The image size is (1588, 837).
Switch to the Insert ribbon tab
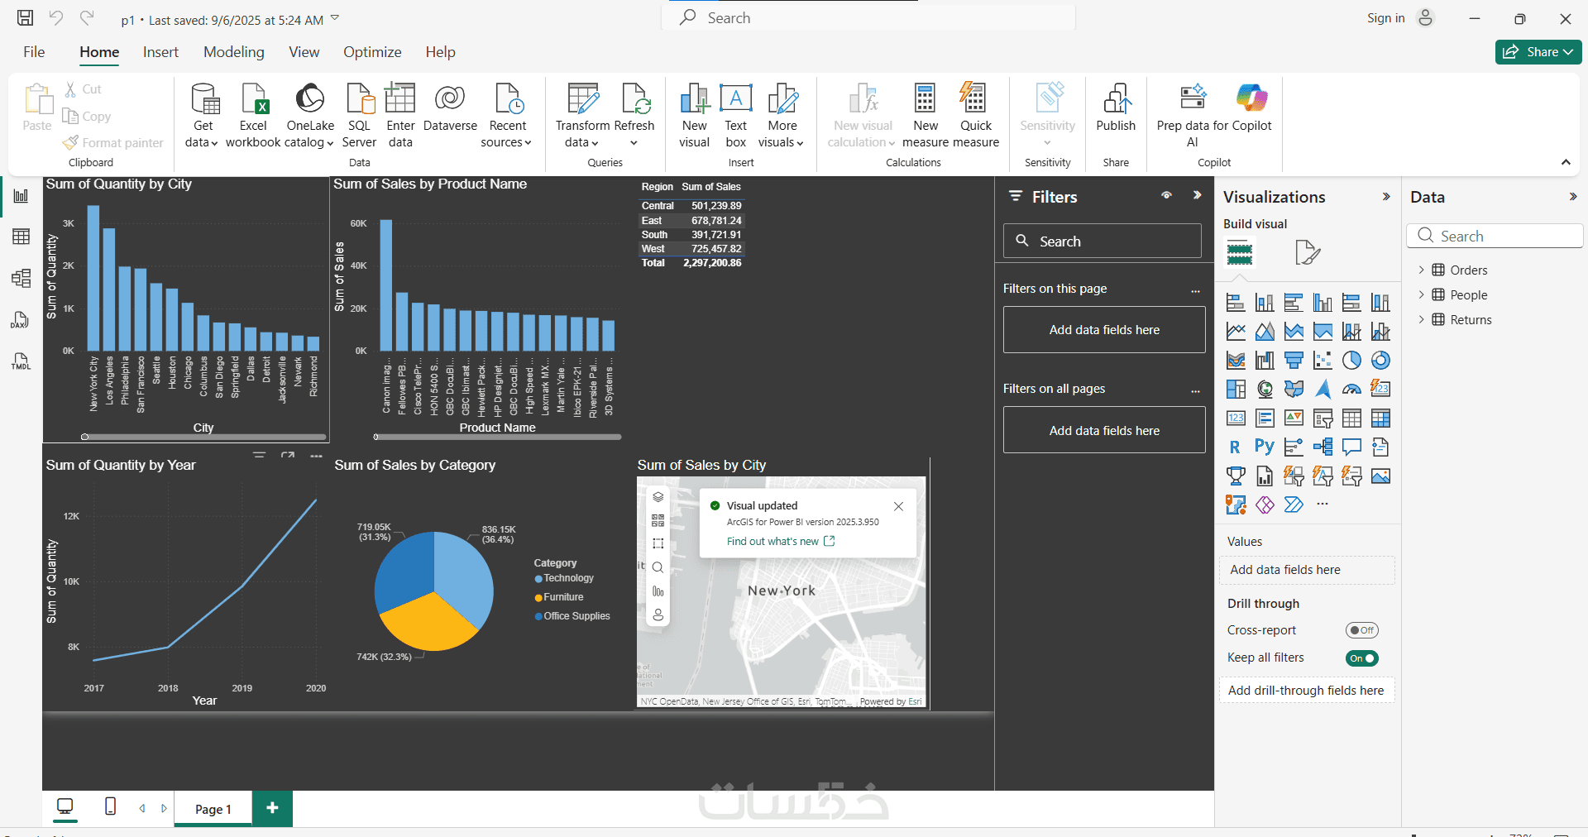tap(160, 52)
